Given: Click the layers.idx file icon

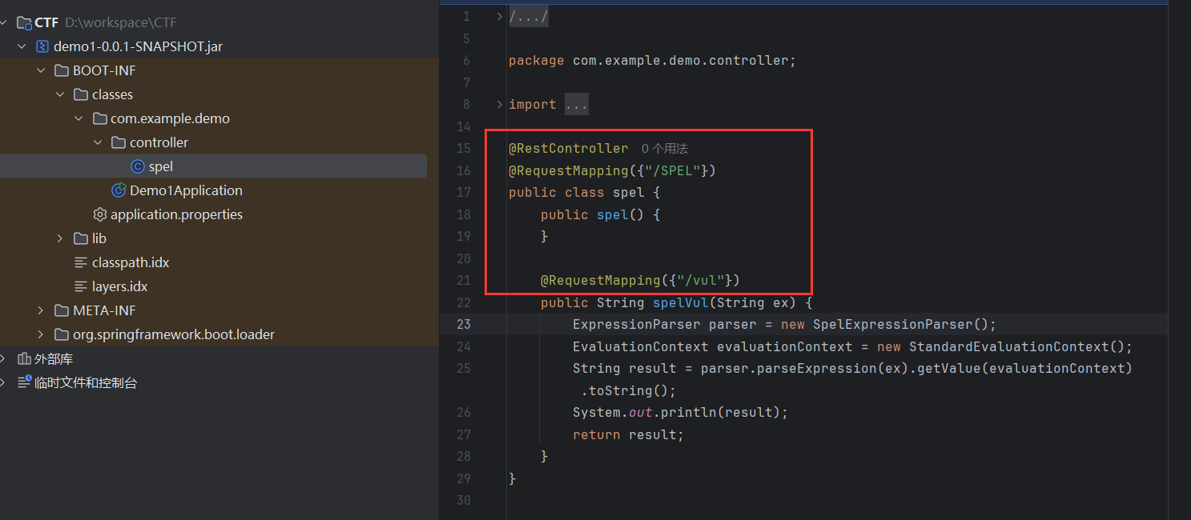Looking at the screenshot, I should pos(81,286).
